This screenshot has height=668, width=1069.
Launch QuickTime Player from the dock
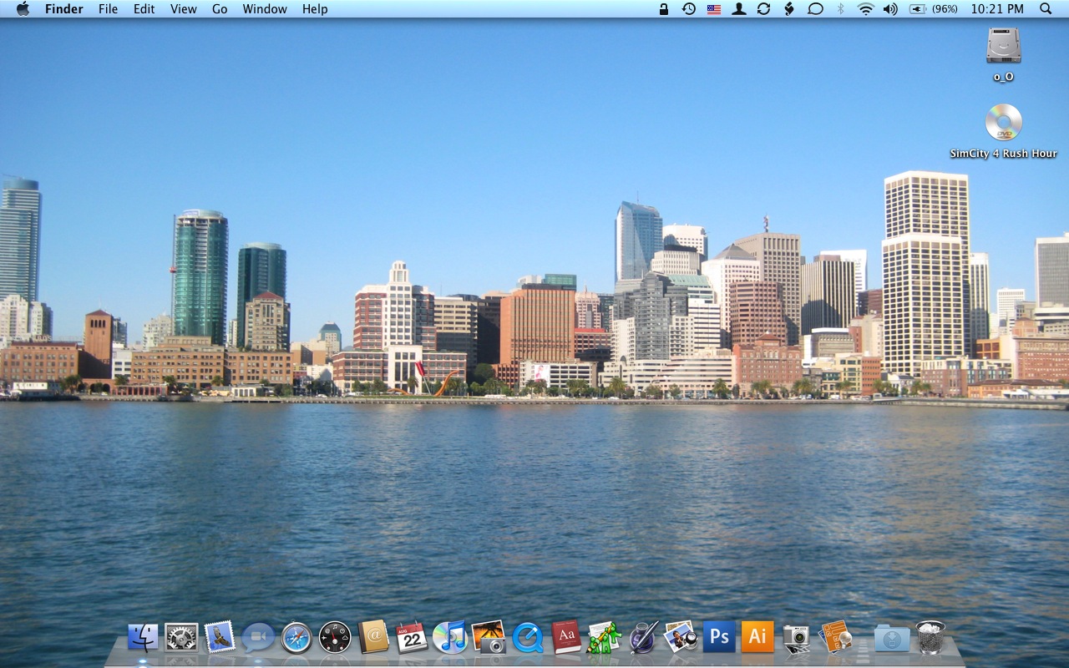point(528,638)
